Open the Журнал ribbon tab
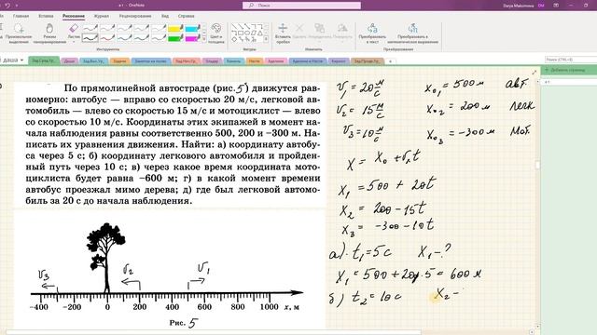Screen dimensions: 597x335 click(102, 16)
